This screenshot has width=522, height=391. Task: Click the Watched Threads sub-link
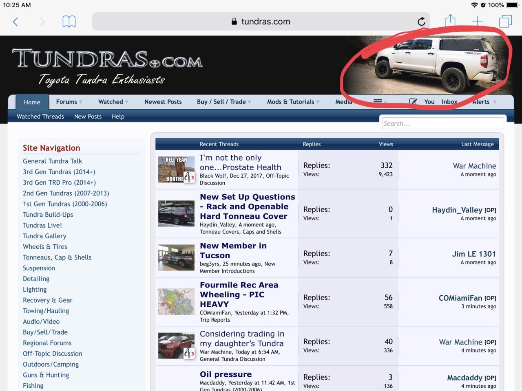pos(40,116)
